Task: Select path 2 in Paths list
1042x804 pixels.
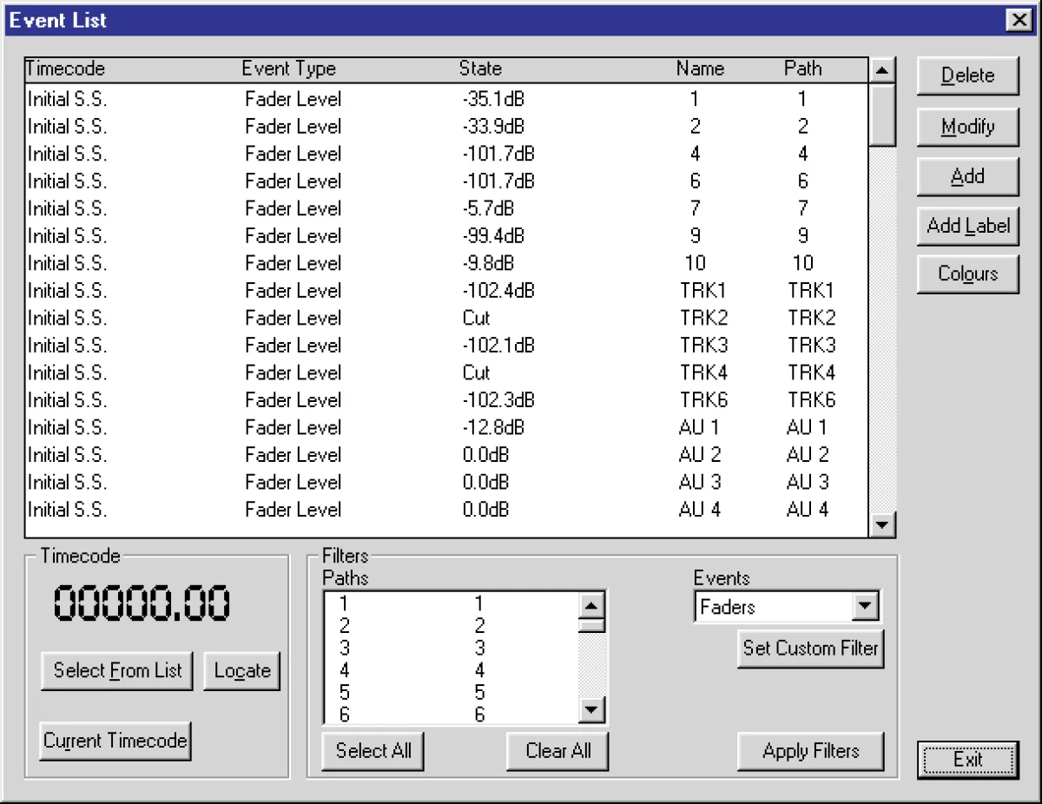Action: pyautogui.click(x=451, y=625)
